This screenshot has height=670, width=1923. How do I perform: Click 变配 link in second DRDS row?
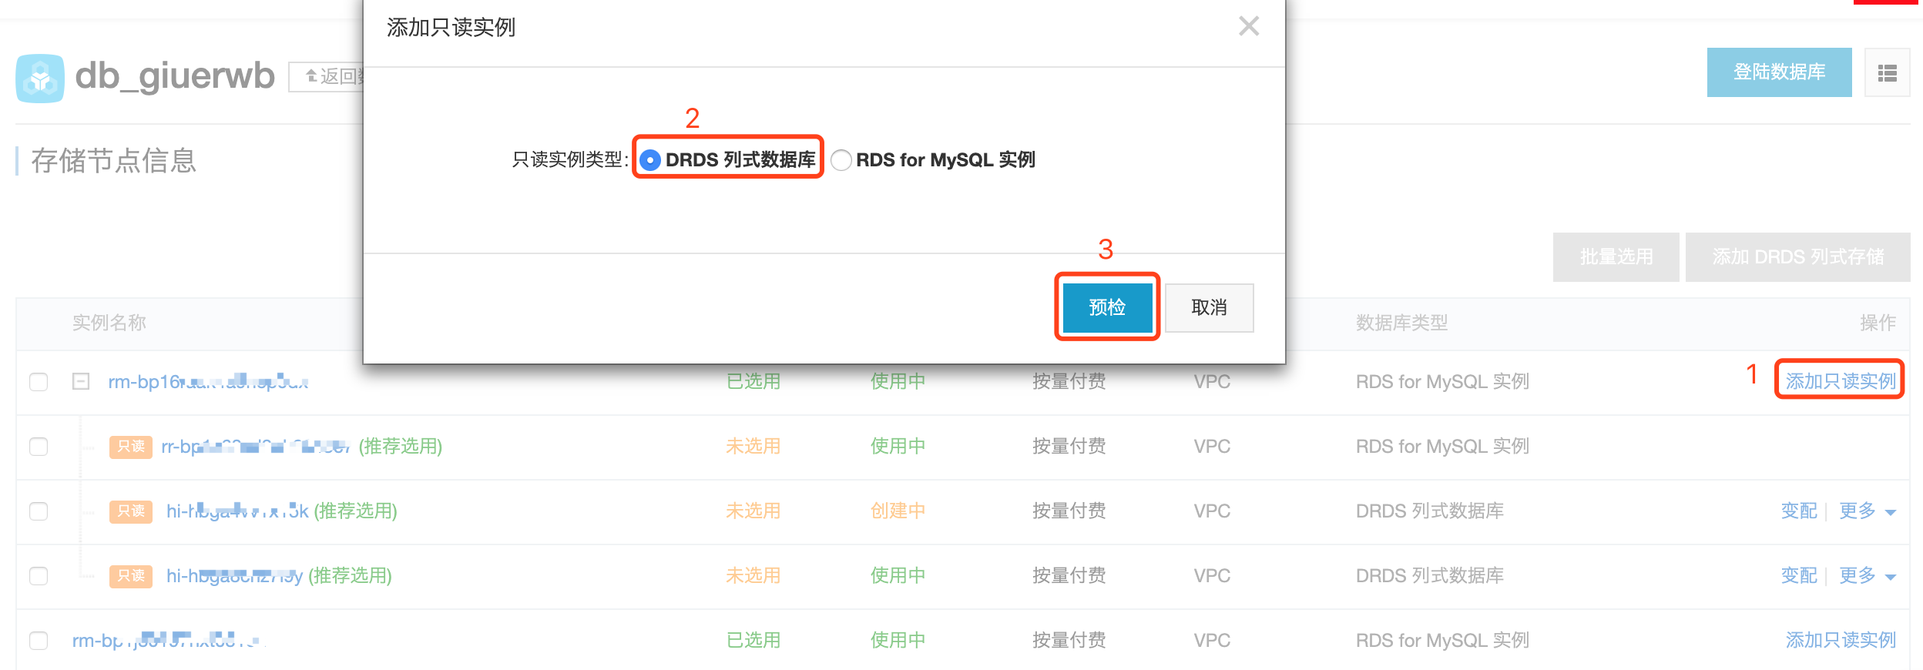tap(1799, 575)
